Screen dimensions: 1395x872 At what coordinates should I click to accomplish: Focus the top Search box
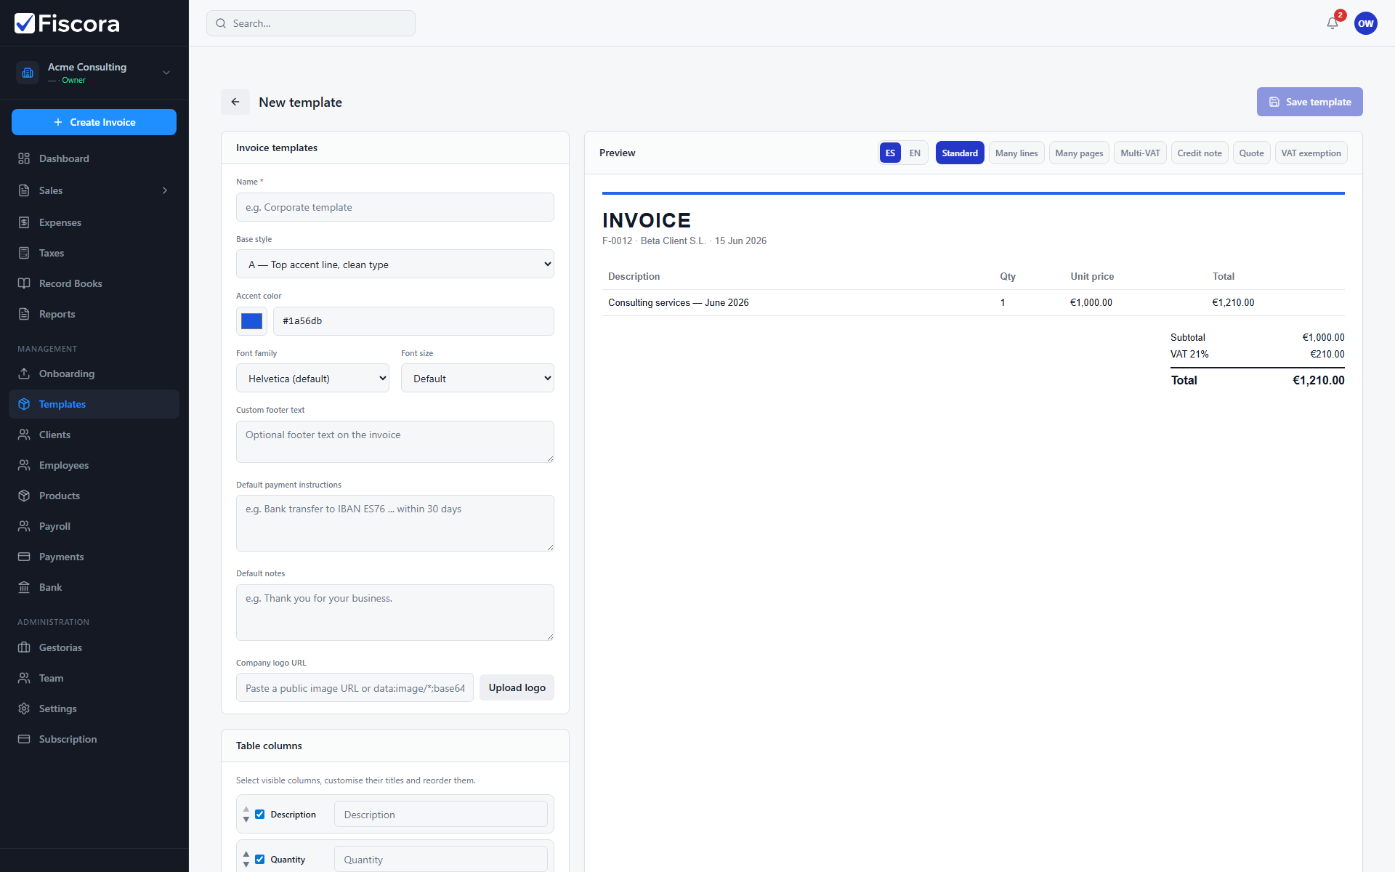311,23
